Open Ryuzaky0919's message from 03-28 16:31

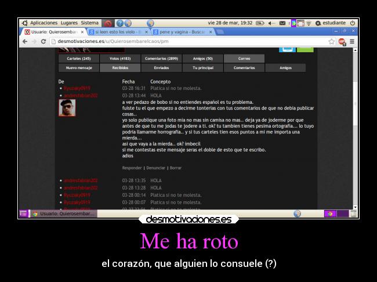pyautogui.click(x=77, y=88)
